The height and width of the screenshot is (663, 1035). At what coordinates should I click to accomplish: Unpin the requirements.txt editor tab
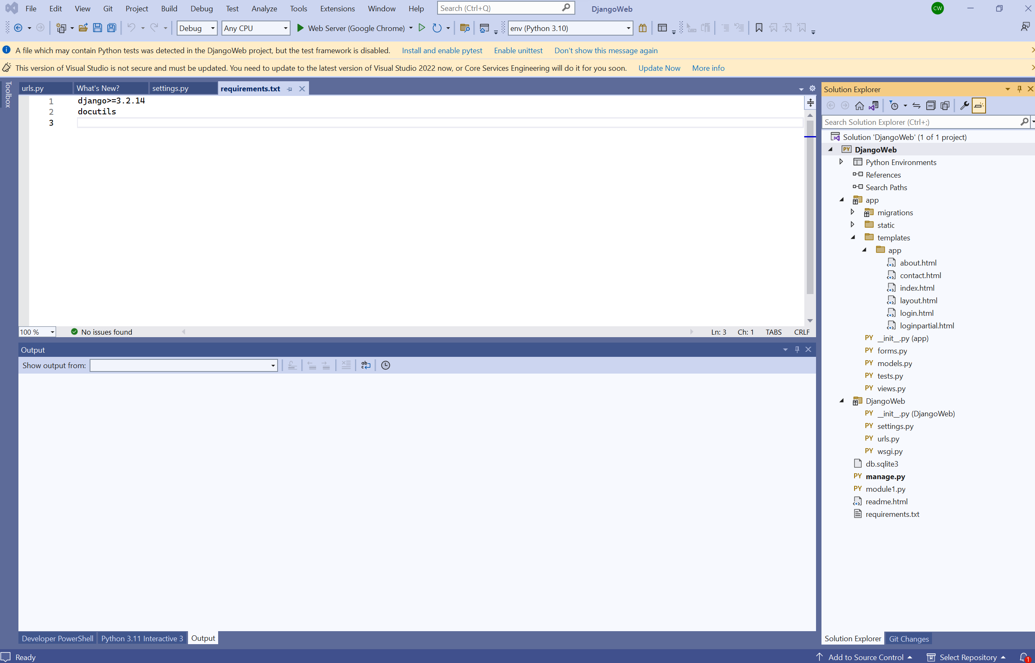click(290, 89)
